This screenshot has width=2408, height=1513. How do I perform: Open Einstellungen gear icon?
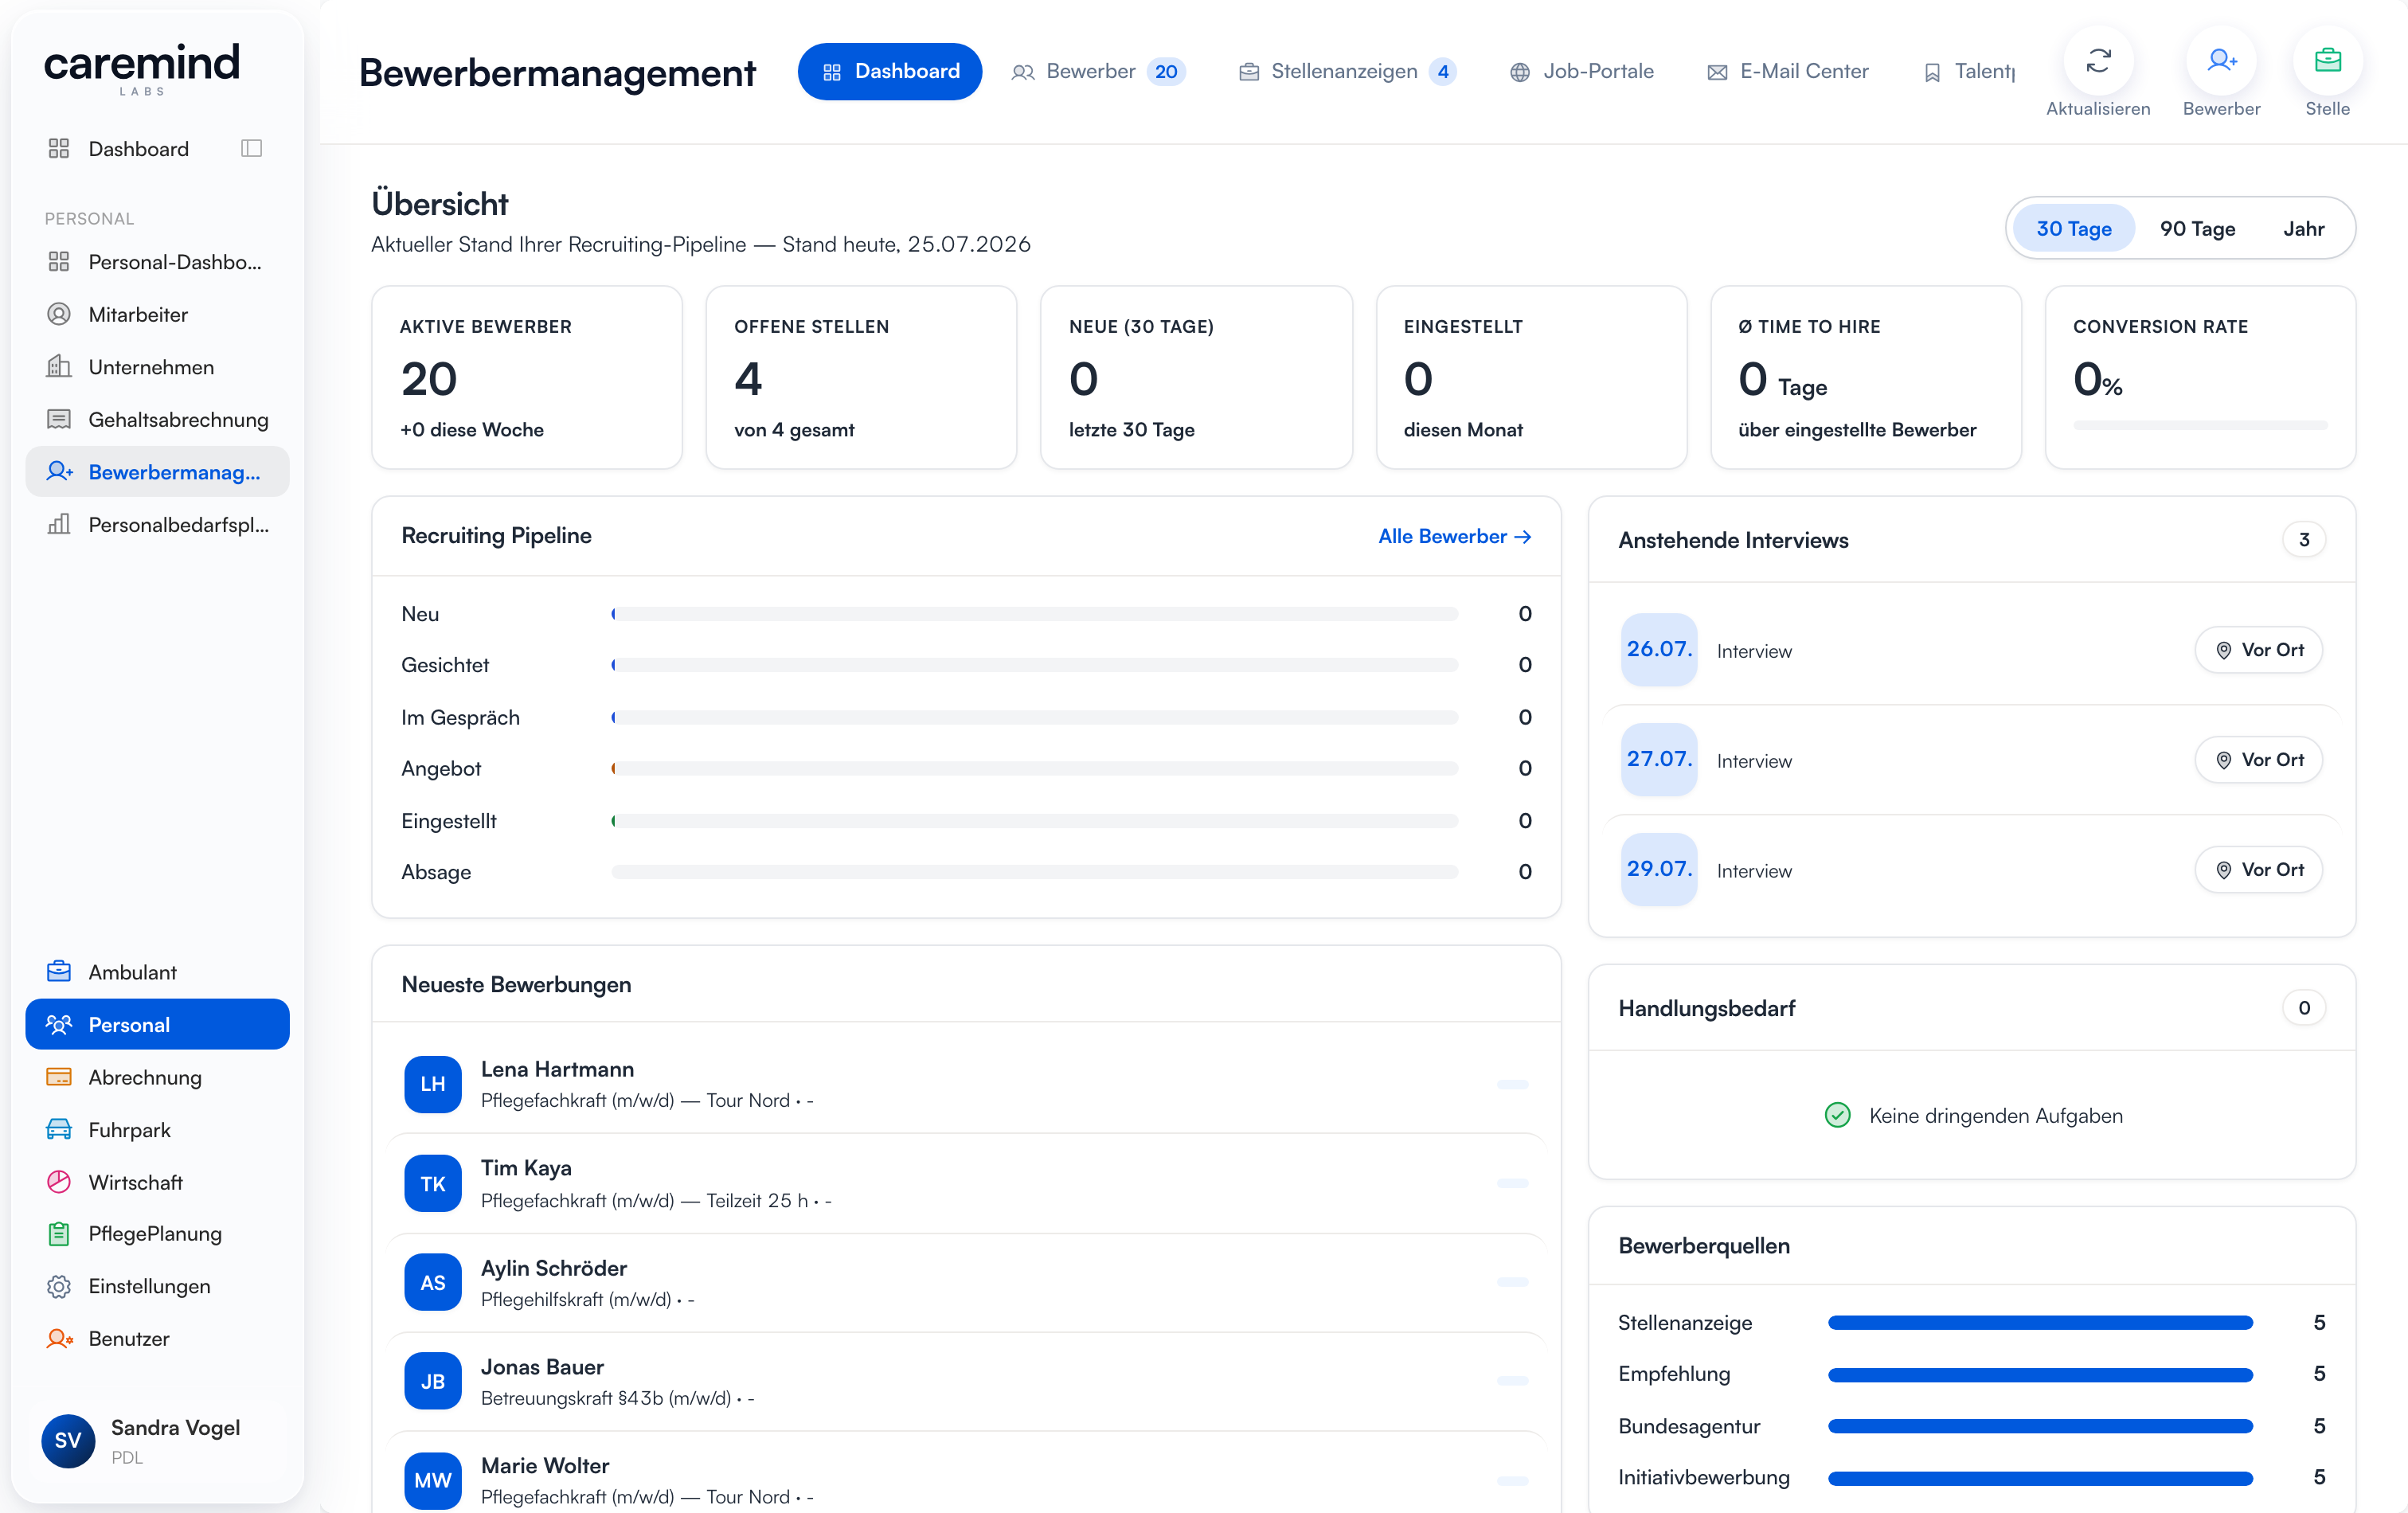tap(59, 1286)
